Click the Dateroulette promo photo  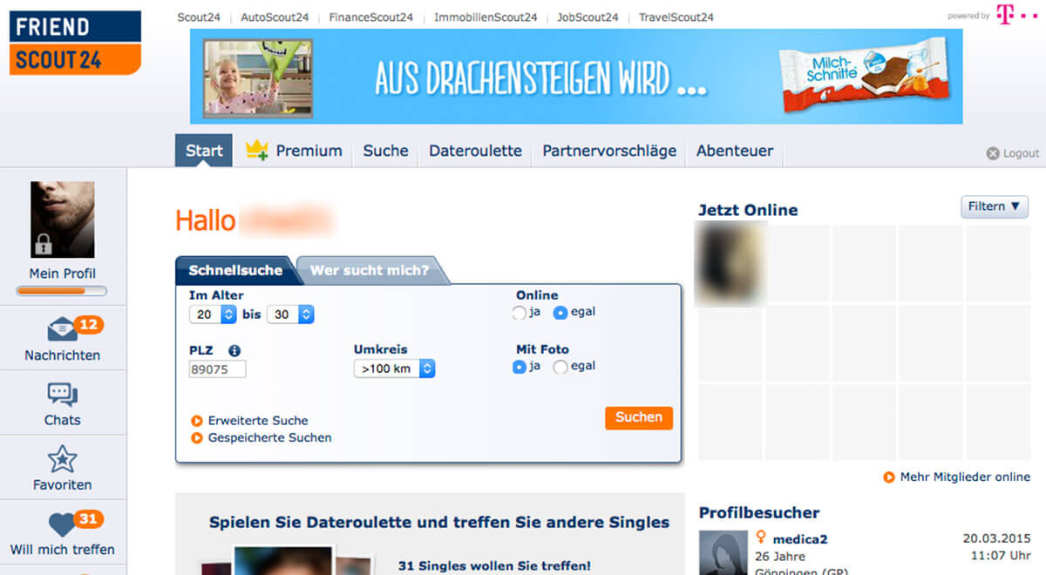(282, 561)
